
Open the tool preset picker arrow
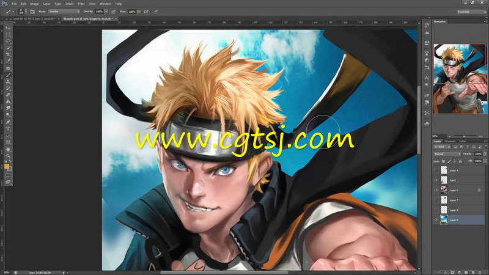13,12
